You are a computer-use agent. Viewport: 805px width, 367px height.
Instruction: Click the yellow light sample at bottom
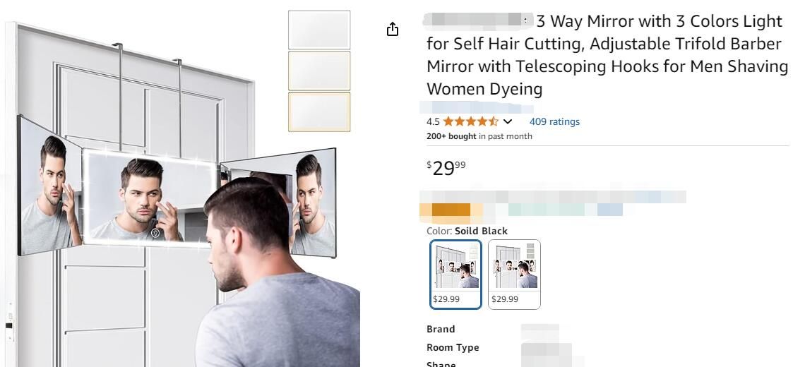[319, 112]
